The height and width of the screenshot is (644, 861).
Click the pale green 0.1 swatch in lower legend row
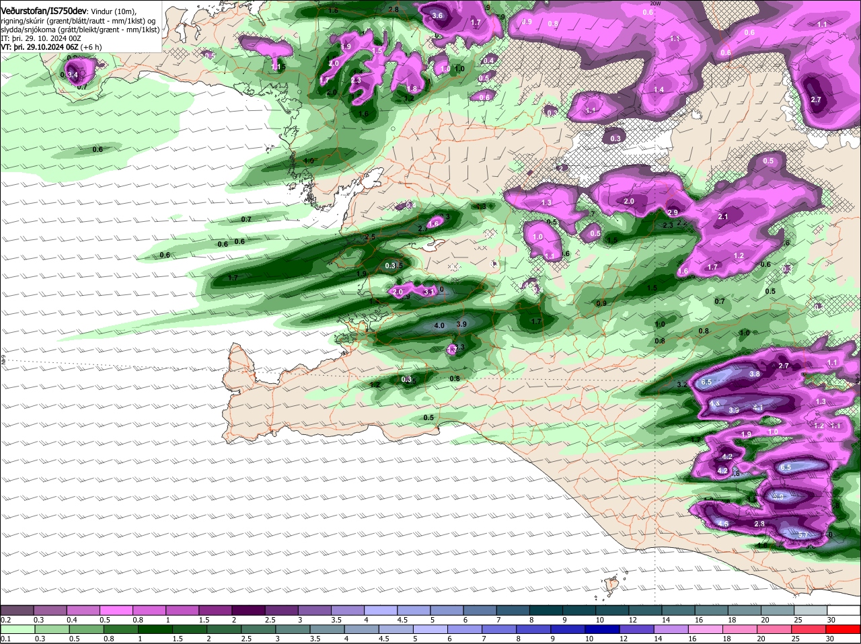pos(17,629)
